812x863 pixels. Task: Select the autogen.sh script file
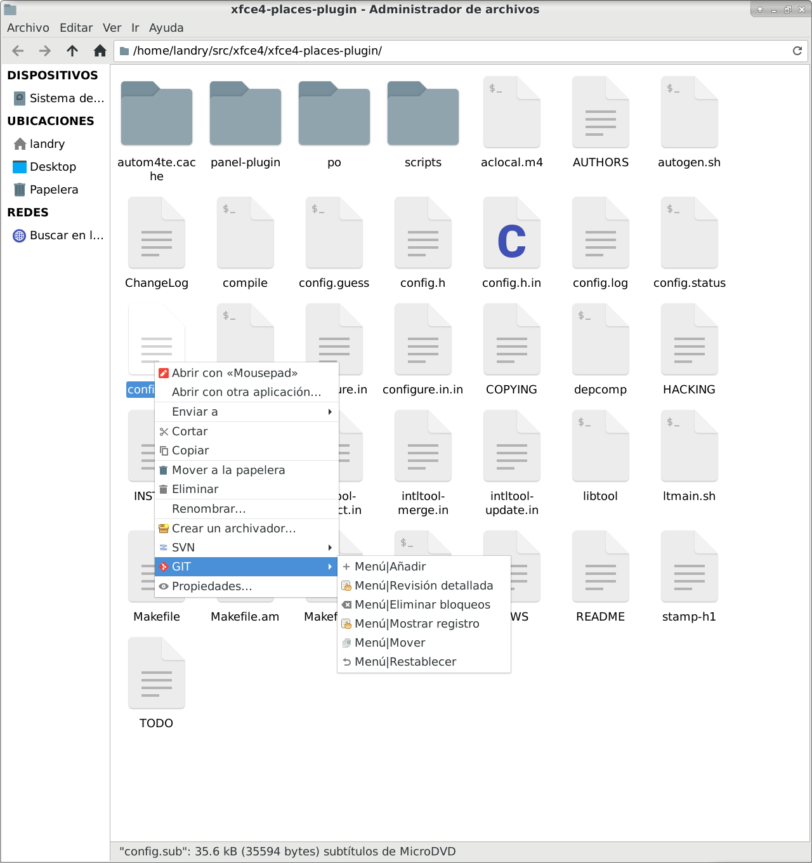point(689,112)
